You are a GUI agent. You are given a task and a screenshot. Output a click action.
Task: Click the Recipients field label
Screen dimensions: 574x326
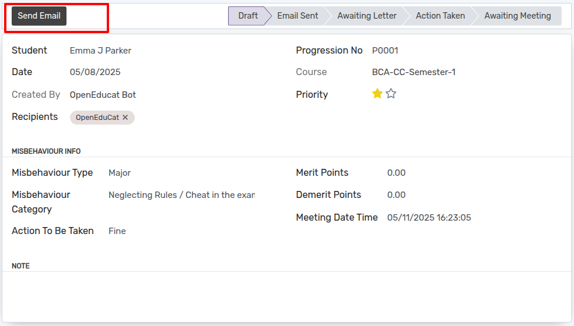(35, 116)
